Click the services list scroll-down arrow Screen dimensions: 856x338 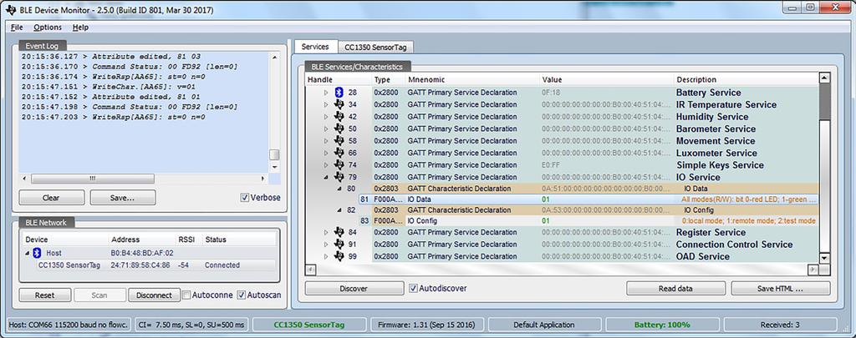tap(824, 259)
